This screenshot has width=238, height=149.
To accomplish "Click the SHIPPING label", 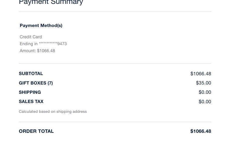I will 30,92.
